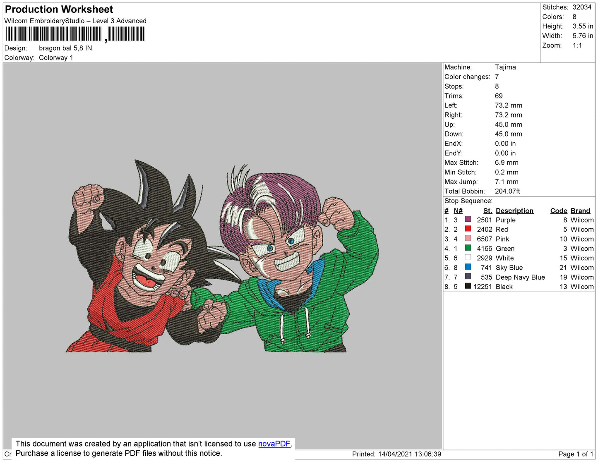Click the Total Bobbin value '204.07ft'
This screenshot has height=462, width=598.
coord(507,191)
